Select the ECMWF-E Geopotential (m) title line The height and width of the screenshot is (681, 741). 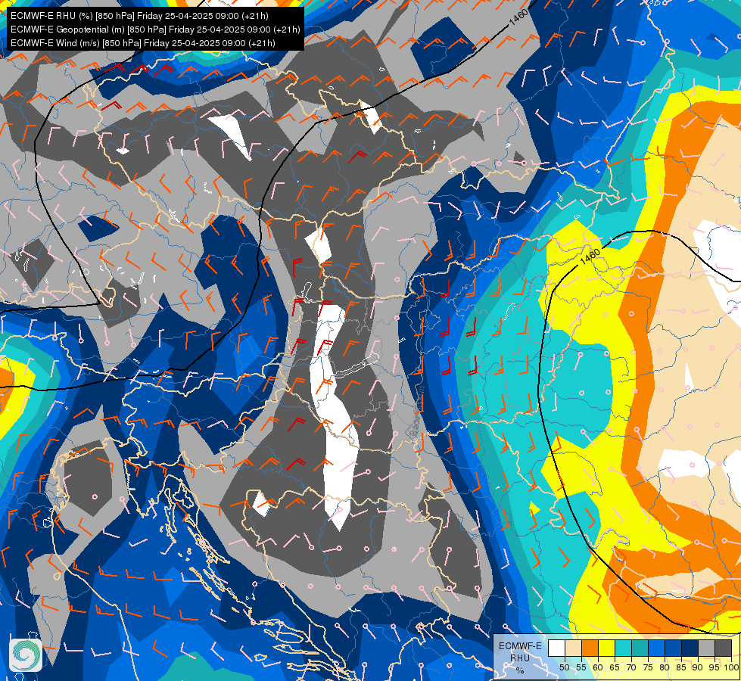pos(155,30)
